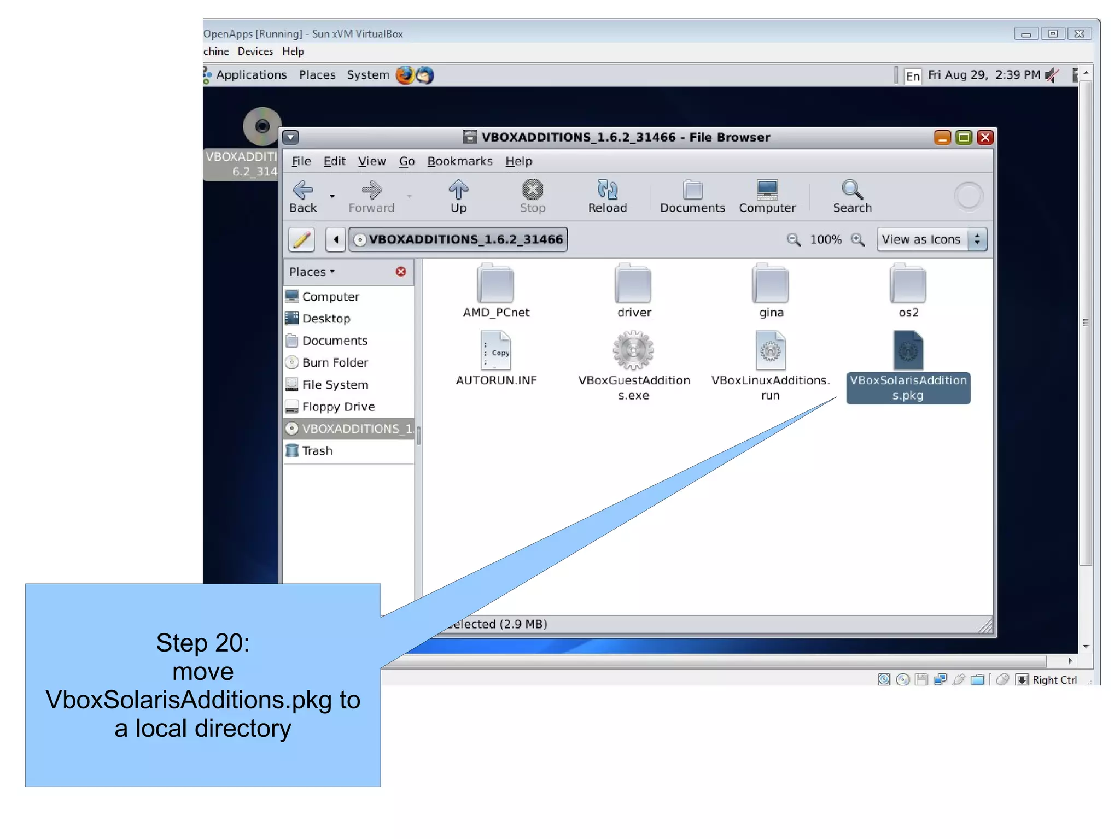
Task: Select the os2 folder
Action: point(908,291)
